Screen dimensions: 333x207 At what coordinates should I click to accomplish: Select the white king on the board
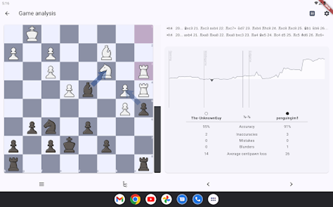(32, 34)
